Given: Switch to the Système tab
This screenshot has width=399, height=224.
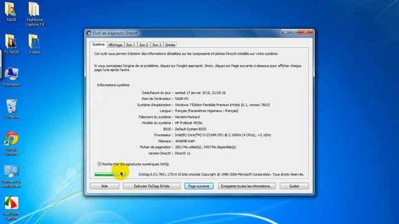Looking at the screenshot, I should click(99, 44).
